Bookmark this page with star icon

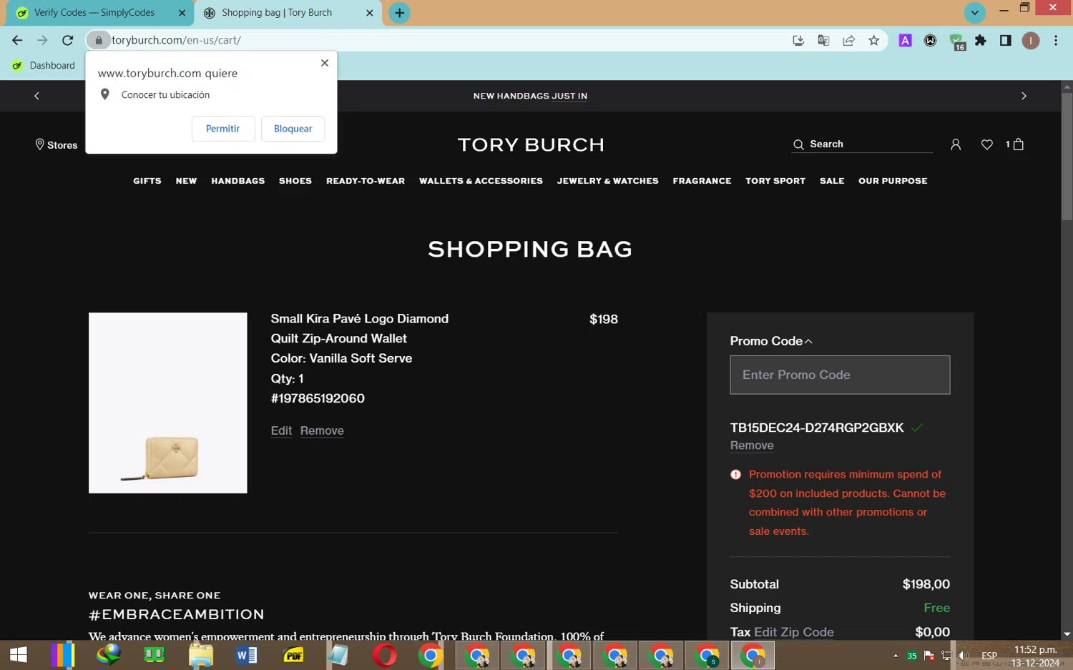pyautogui.click(x=873, y=40)
